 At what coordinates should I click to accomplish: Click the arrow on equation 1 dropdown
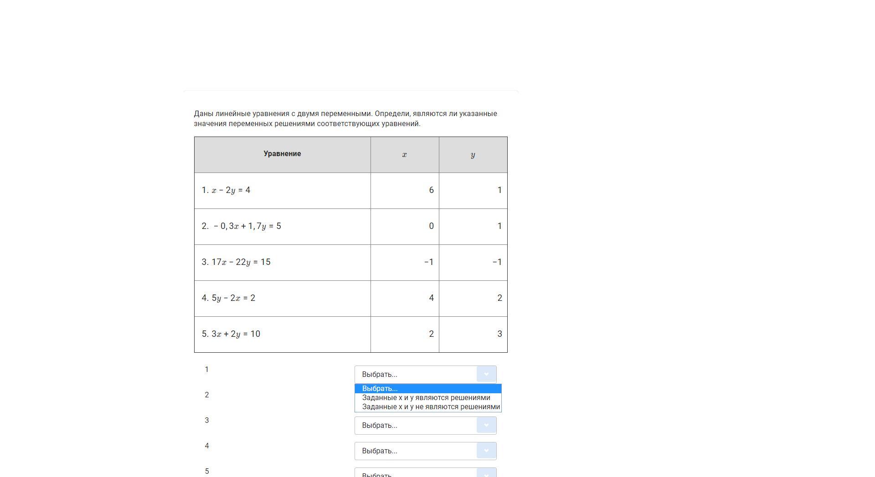(486, 374)
